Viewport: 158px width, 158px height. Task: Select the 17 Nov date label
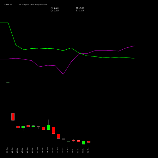click(22, 150)
